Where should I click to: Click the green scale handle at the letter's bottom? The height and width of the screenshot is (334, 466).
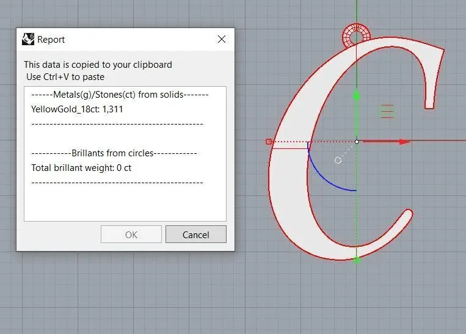(x=357, y=260)
